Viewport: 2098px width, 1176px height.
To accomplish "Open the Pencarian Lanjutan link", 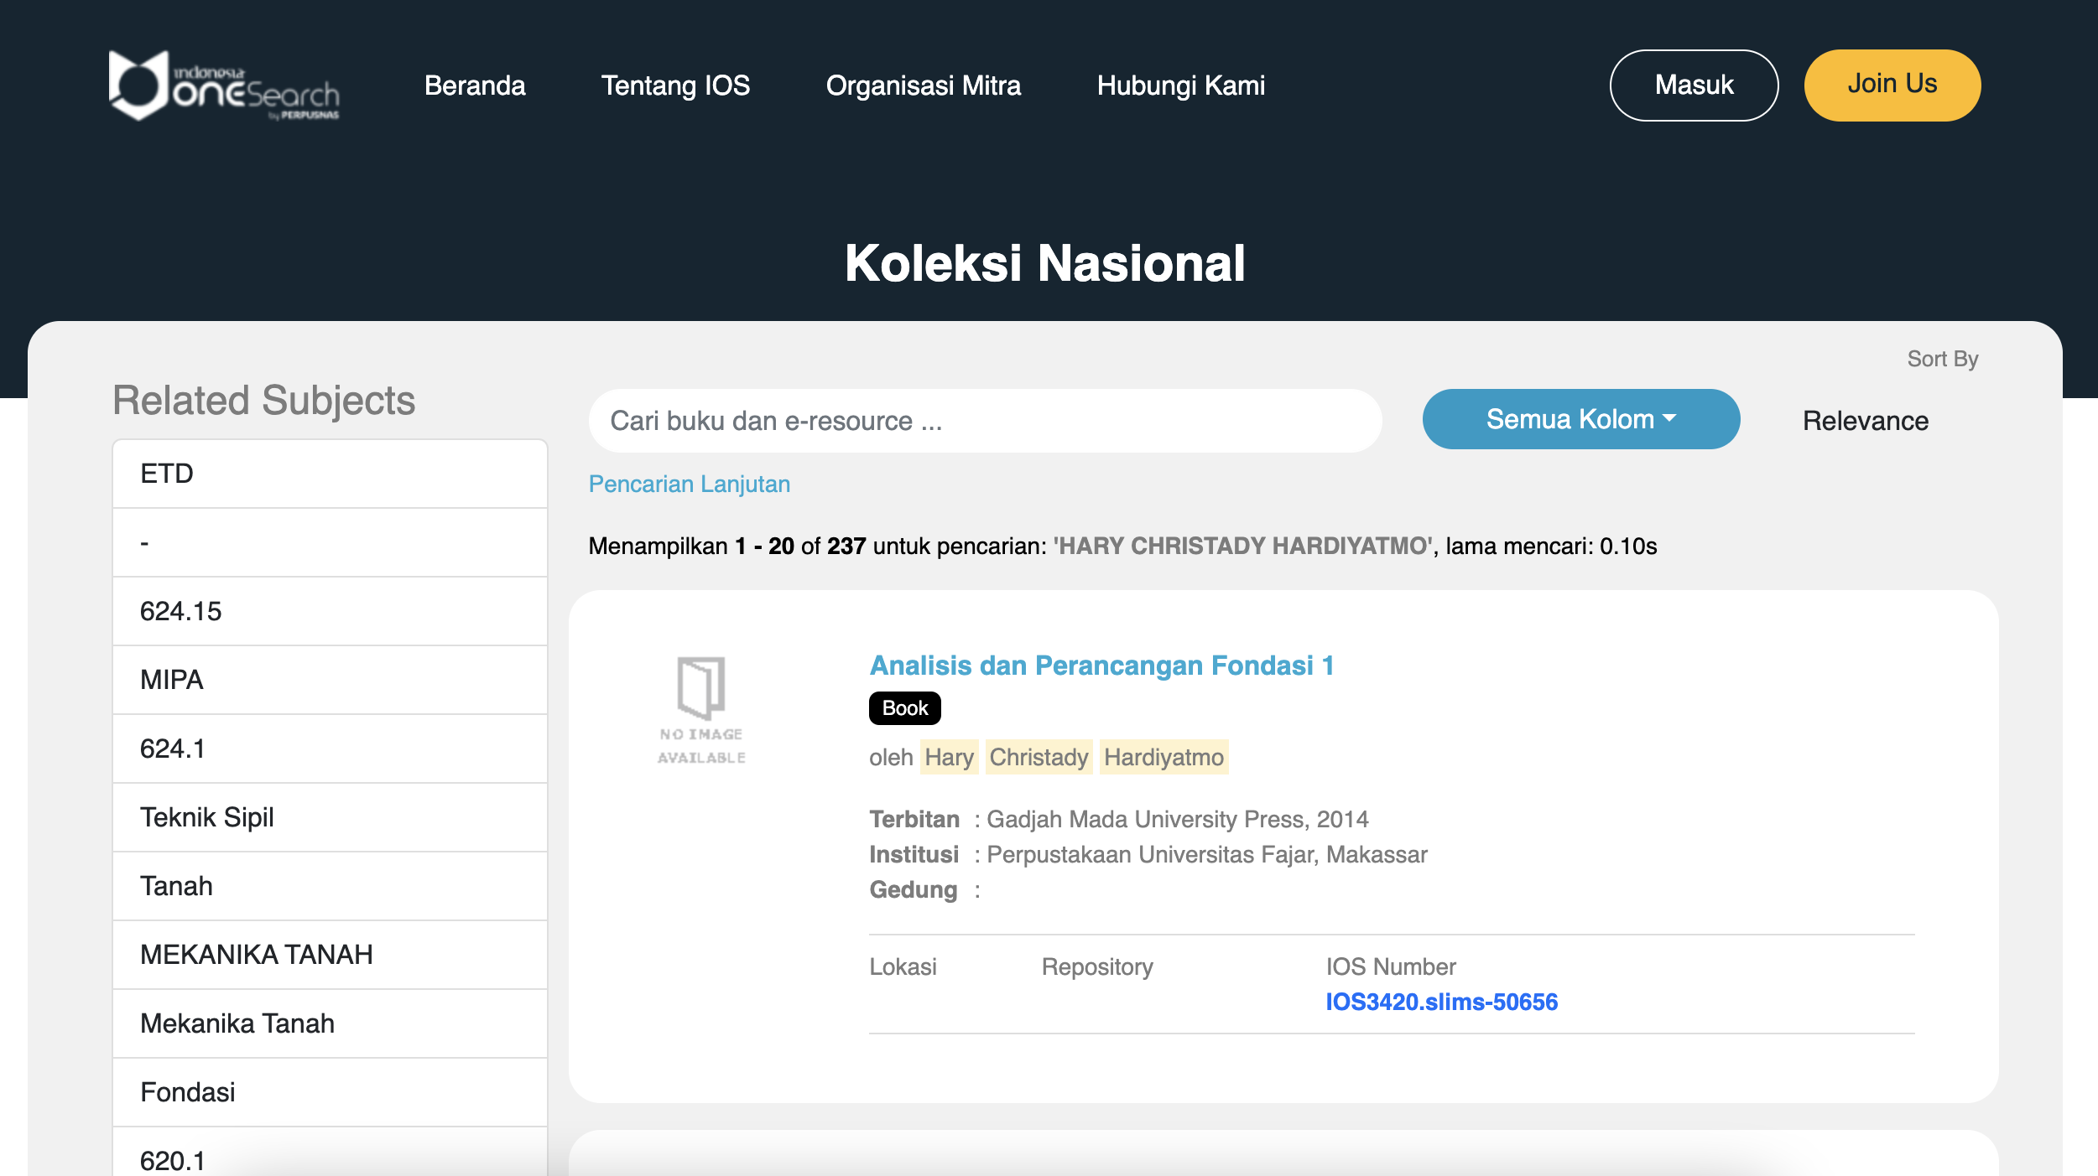I will [689, 484].
